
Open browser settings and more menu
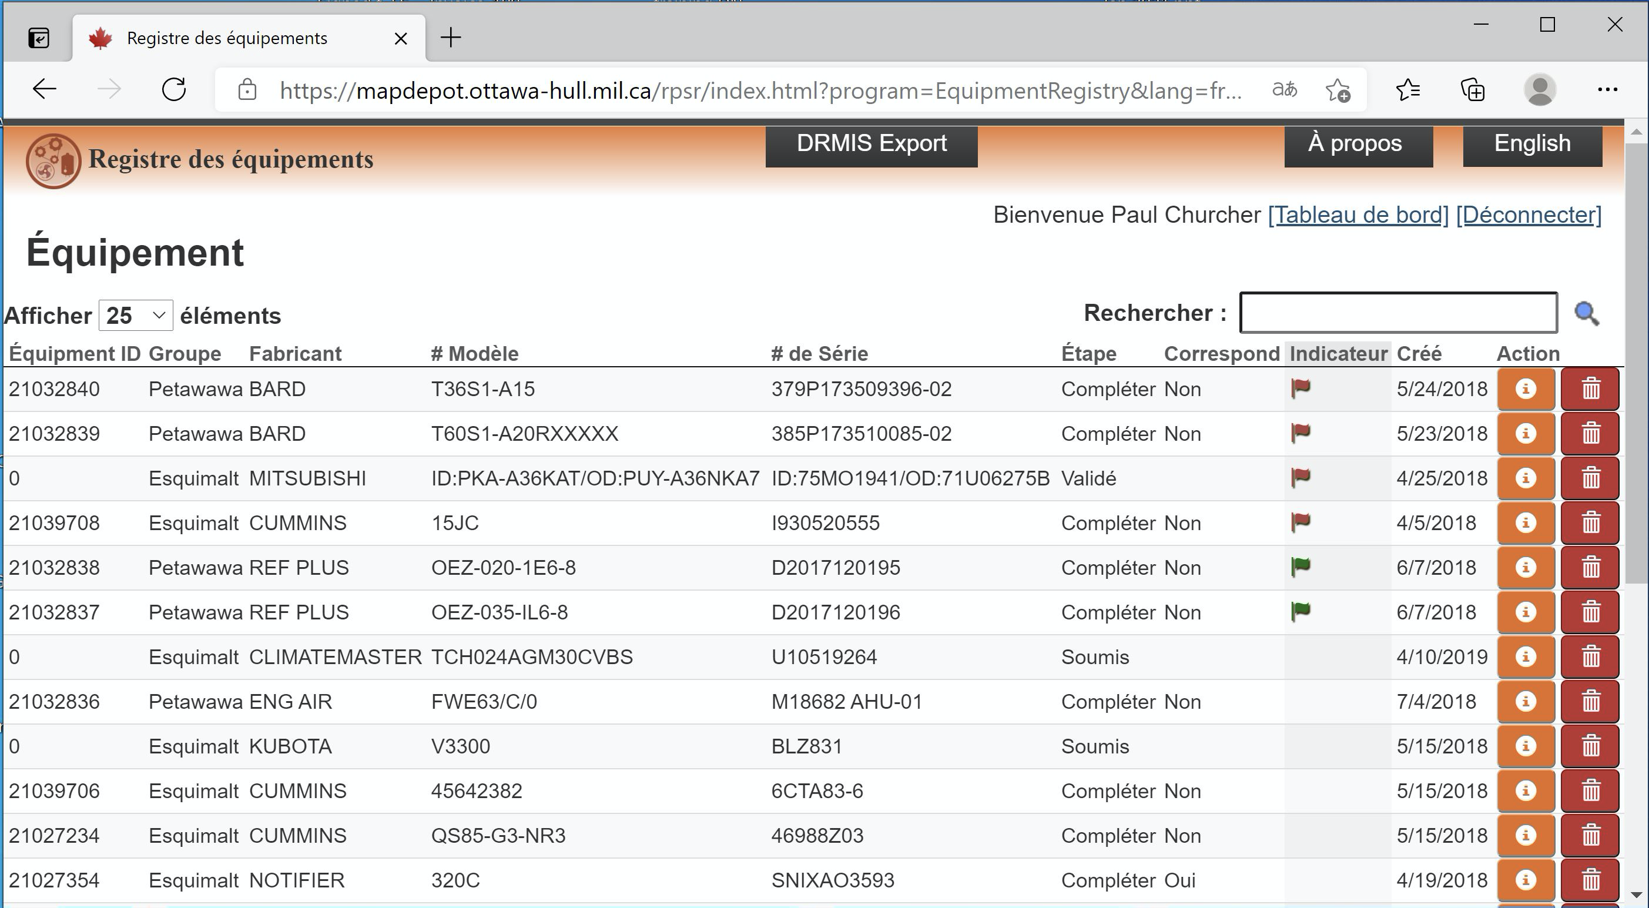pyautogui.click(x=1607, y=91)
